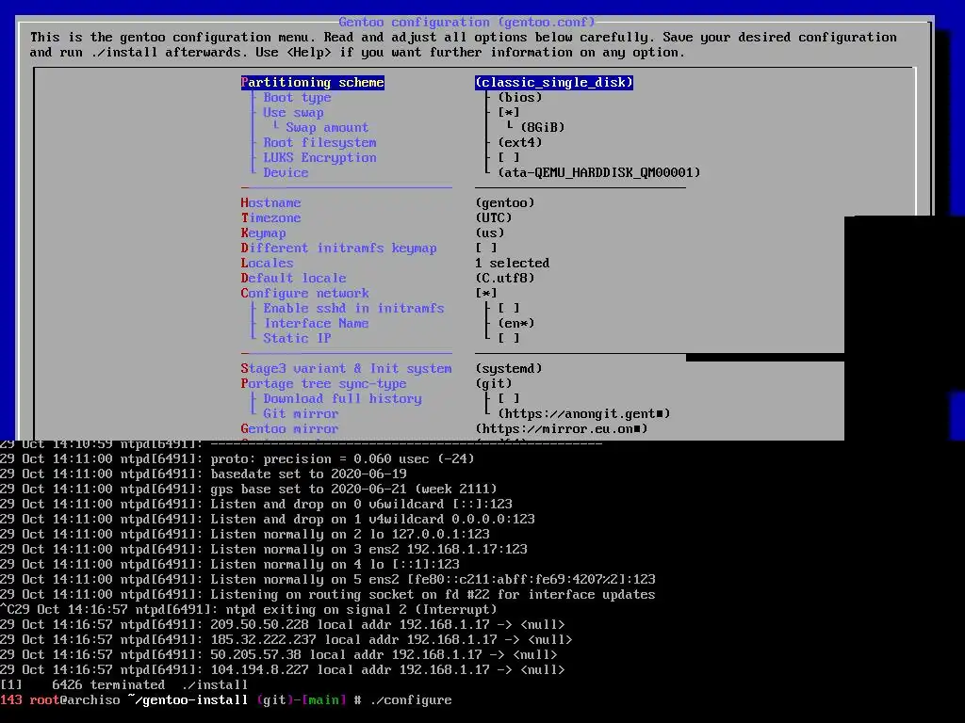Toggle the Use swap checkbox

(509, 113)
